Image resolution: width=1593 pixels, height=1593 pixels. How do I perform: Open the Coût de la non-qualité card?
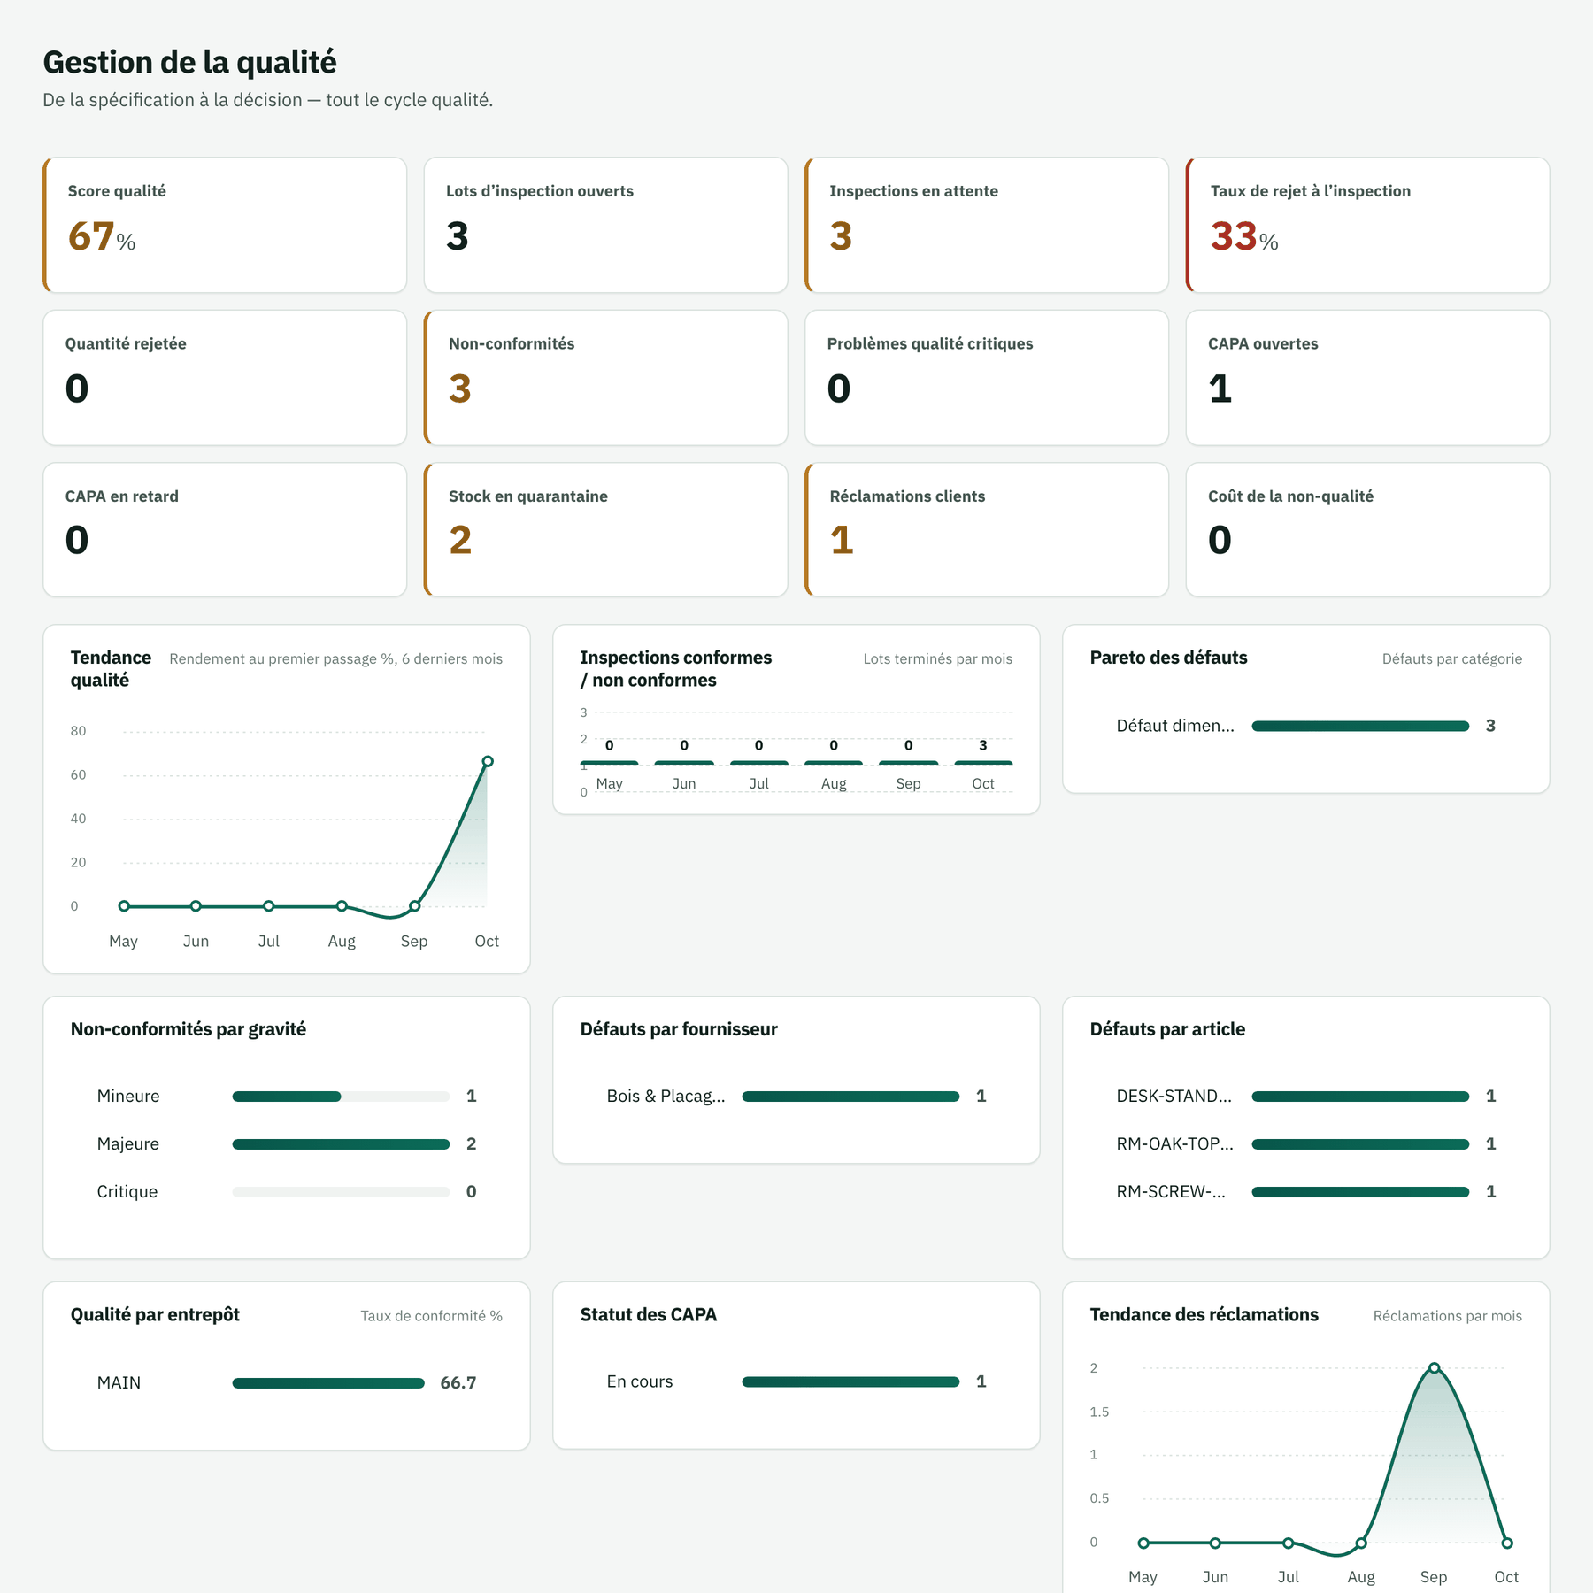click(x=1368, y=529)
